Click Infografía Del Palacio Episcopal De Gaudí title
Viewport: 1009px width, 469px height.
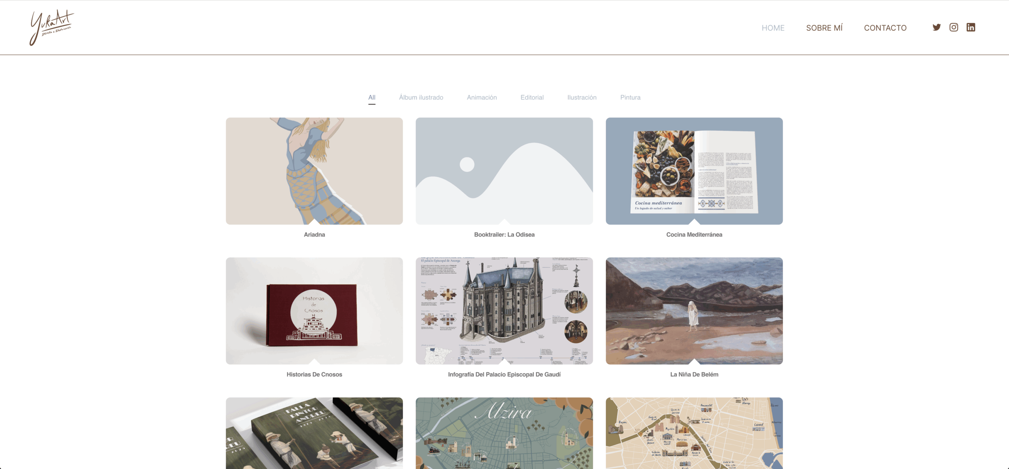(x=504, y=374)
